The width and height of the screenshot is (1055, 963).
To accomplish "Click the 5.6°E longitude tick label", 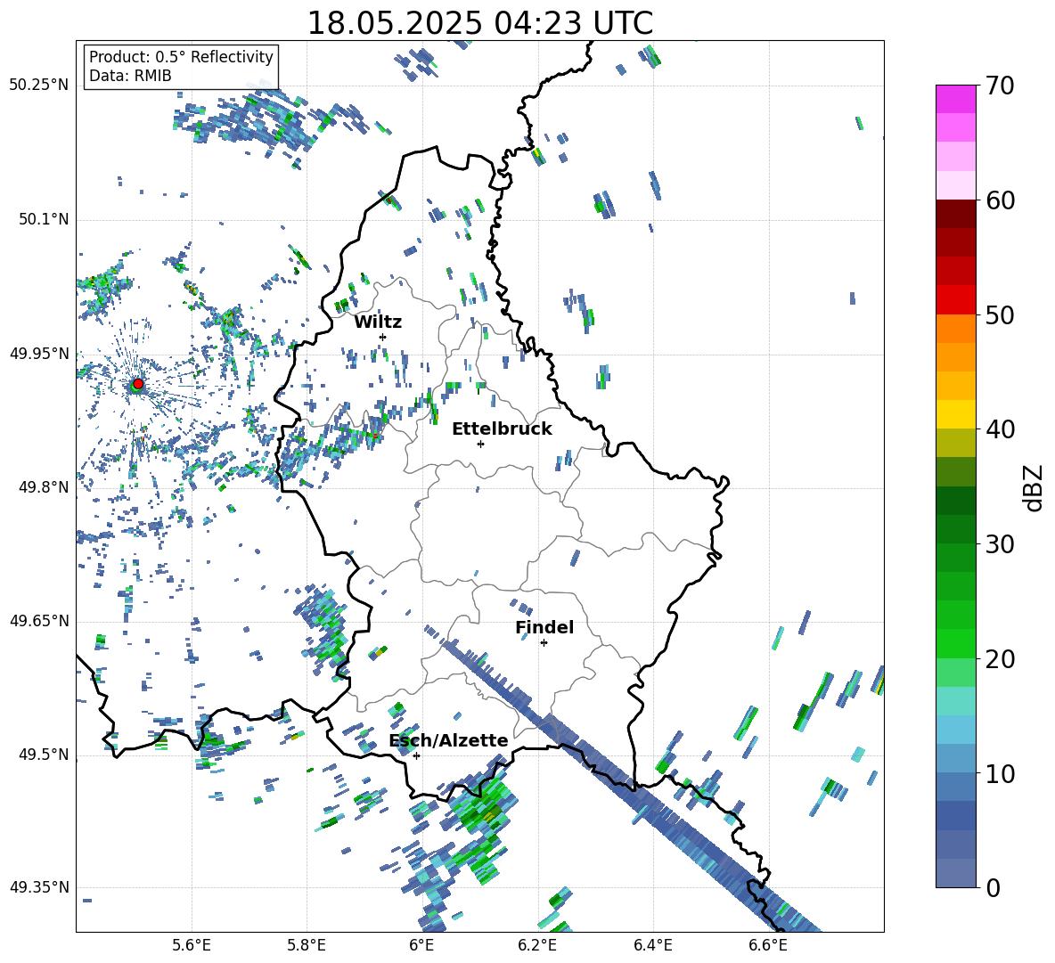I will pos(192,945).
